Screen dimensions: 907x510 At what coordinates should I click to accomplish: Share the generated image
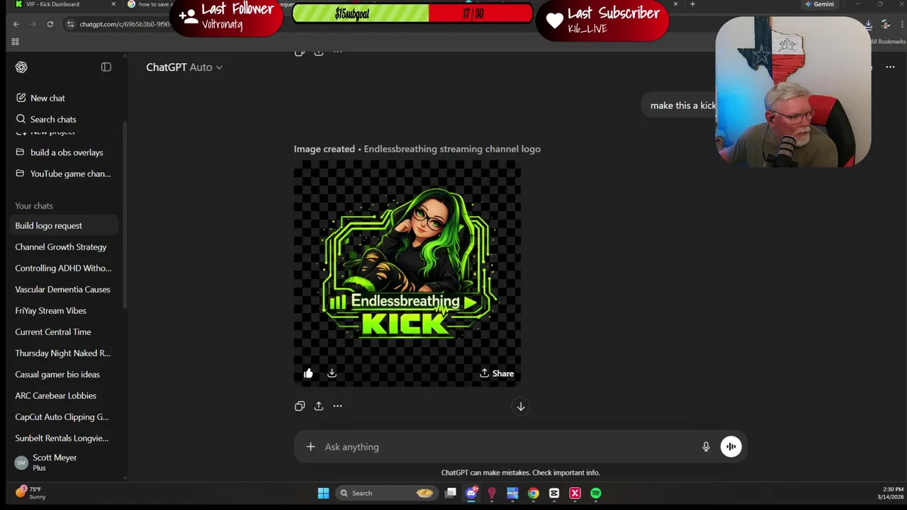[x=497, y=373]
